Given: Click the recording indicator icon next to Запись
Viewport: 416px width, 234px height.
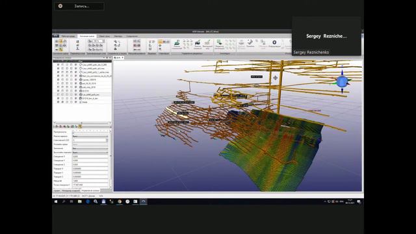Looking at the screenshot, I should [x=60, y=6].
